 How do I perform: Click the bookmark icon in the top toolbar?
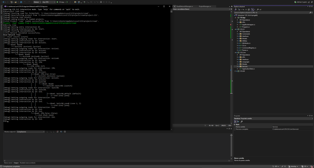click(x=101, y=2)
